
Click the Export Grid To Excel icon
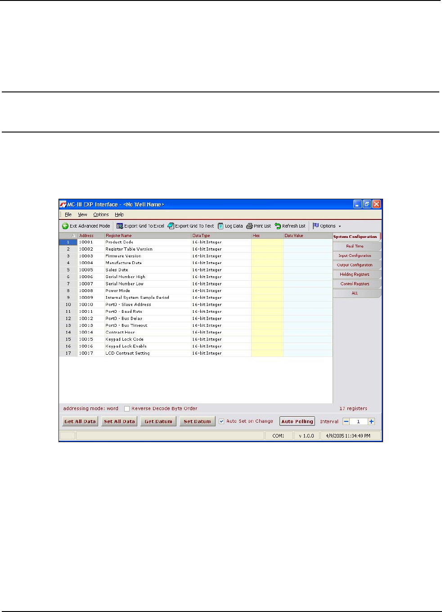(x=120, y=226)
